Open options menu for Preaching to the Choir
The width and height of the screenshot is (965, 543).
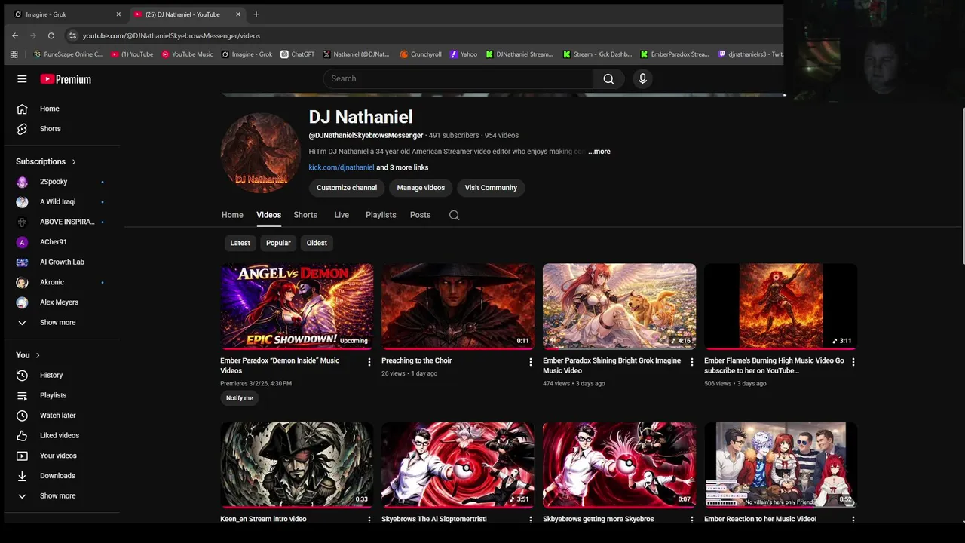(x=530, y=362)
